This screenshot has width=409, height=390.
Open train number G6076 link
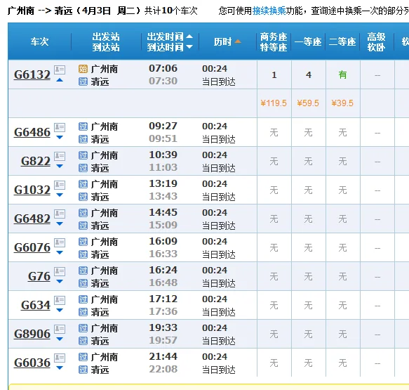(32, 247)
